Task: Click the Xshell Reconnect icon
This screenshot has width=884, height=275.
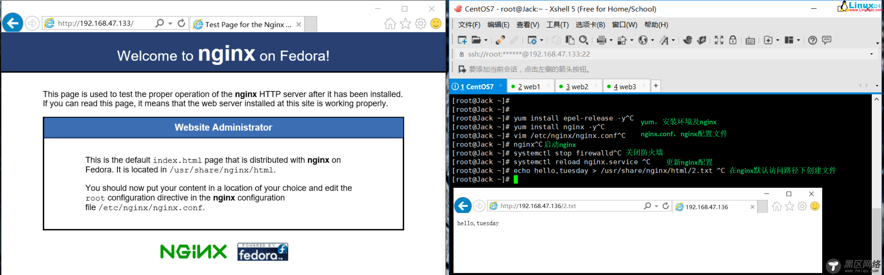Action: pos(500,40)
